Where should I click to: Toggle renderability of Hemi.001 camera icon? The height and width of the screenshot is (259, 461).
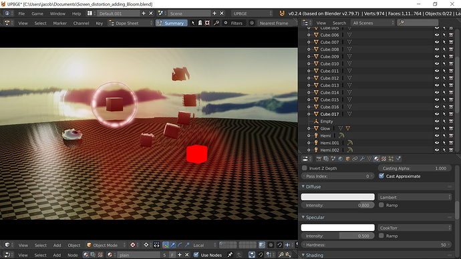click(x=451, y=143)
